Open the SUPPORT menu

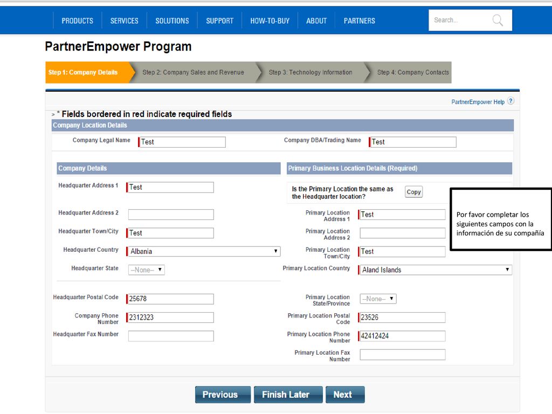pos(220,21)
